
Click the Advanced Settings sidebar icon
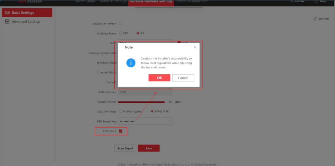7,22
